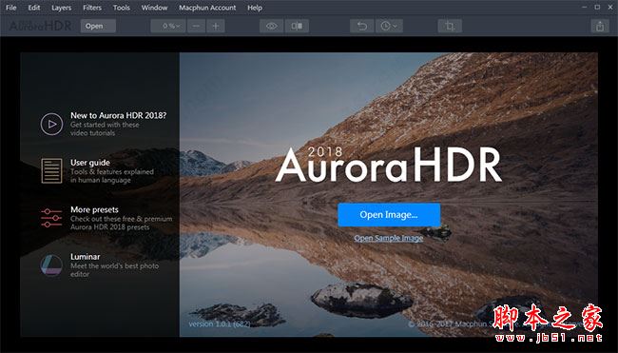This screenshot has height=353, width=618.
Task: Open the Window menu
Action: coord(154,8)
